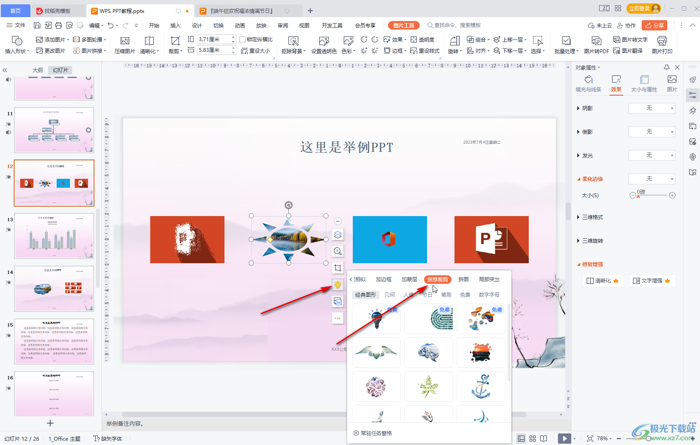700x445 pixels.
Task: Click the 立即登录 login button
Action: tap(643, 9)
